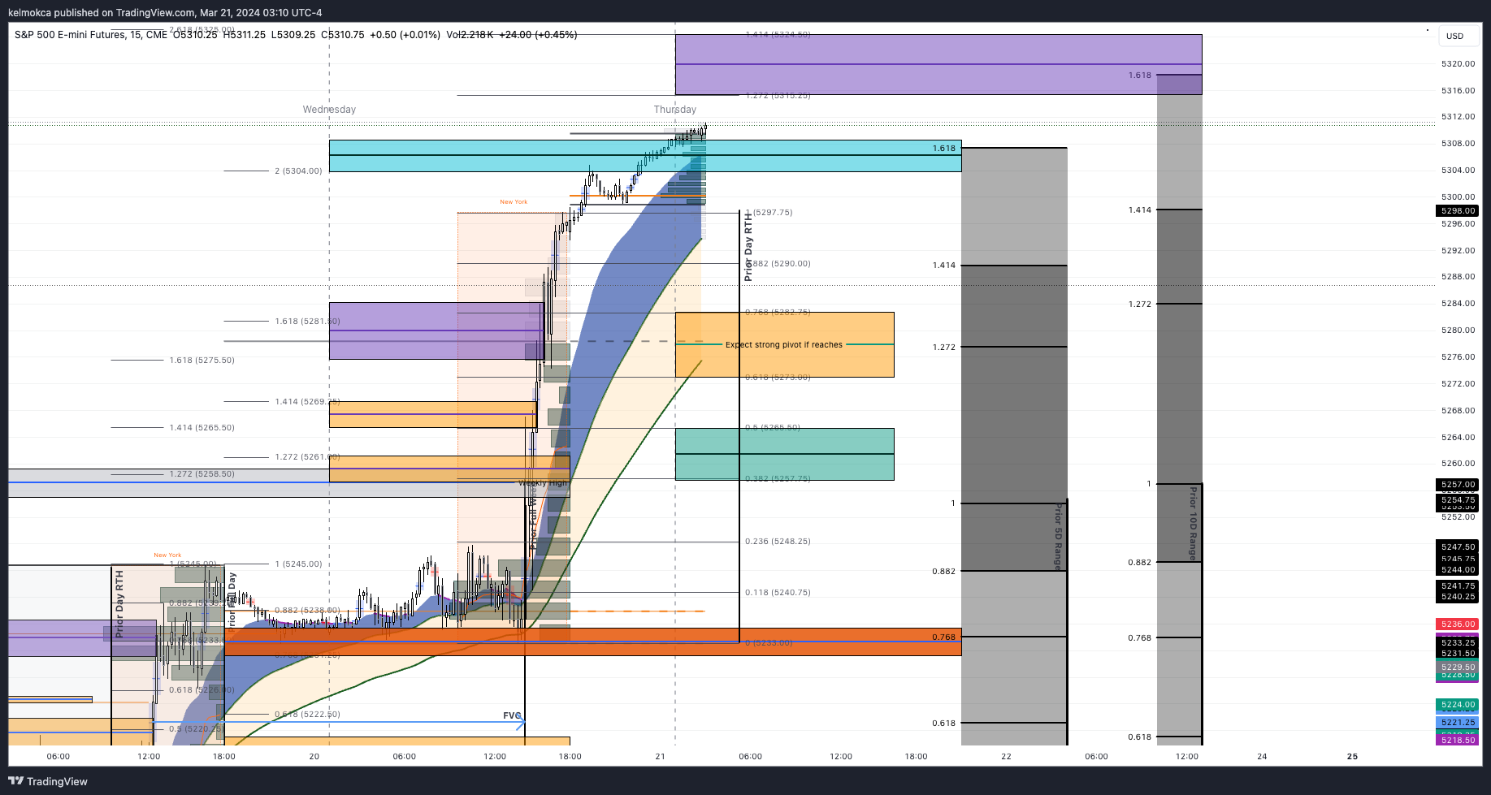Click the 0.768 (5282.75) retracement label
This screenshot has height=795, width=1491.
[x=778, y=313]
